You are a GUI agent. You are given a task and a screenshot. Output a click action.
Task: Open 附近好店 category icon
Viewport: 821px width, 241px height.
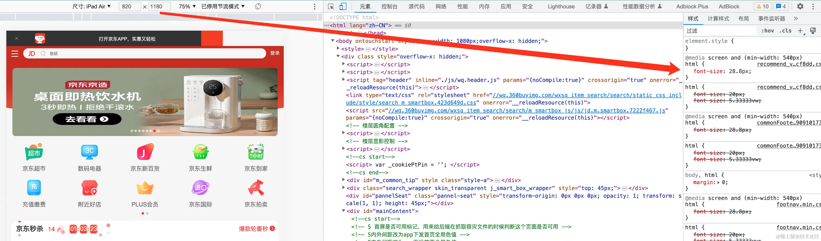click(x=89, y=188)
